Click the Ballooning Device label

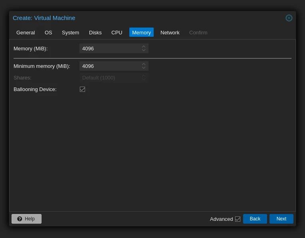point(35,89)
